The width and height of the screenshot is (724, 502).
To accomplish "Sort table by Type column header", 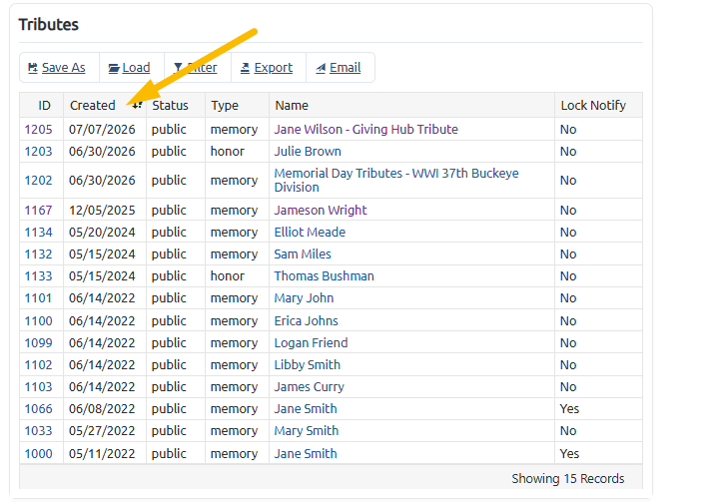I will coord(225,106).
